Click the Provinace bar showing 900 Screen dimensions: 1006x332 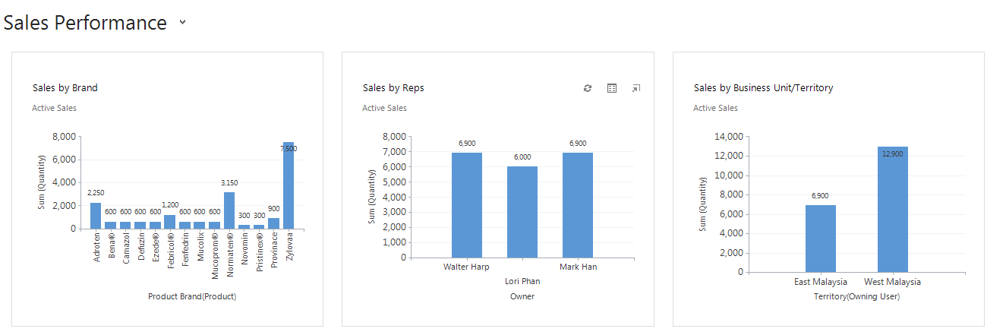click(273, 223)
